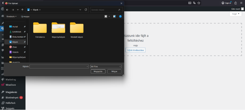
Task: Open the All Files type dropdown
Action: [x=106, y=66]
